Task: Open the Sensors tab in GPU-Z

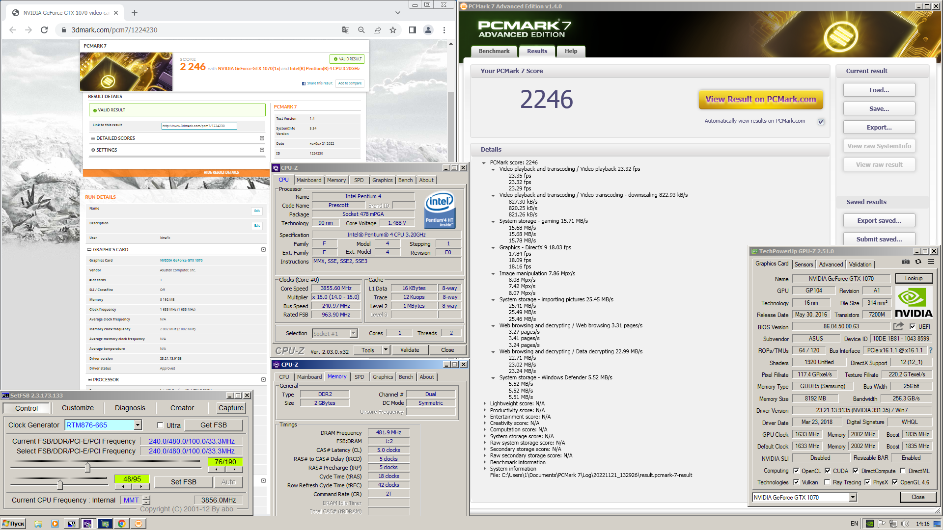Action: 804,264
